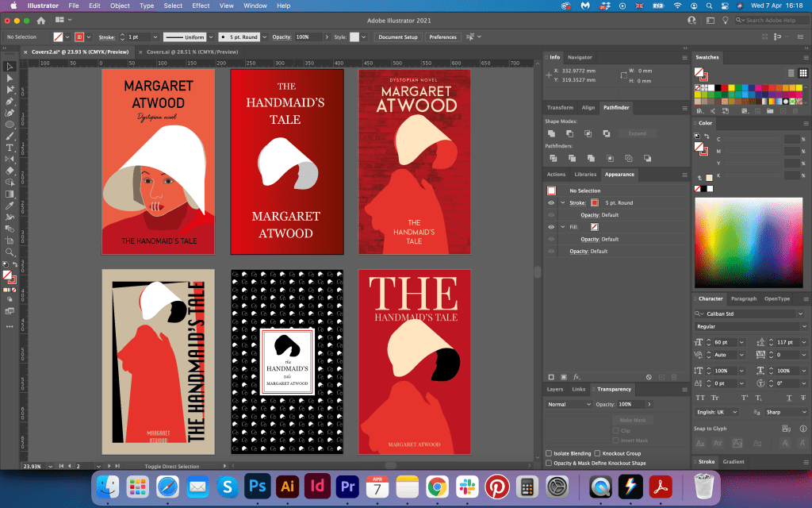Select the Ellipse tool
This screenshot has width=812, height=508.
pyautogui.click(x=10, y=125)
